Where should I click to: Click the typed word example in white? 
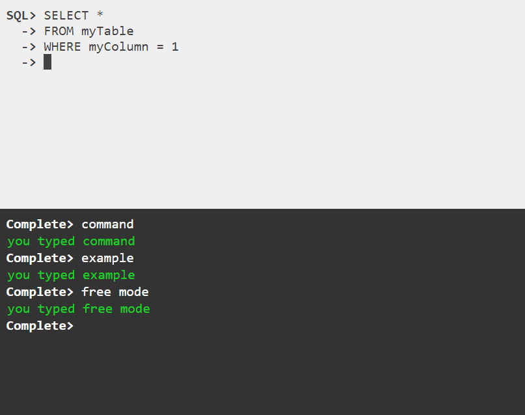107,258
